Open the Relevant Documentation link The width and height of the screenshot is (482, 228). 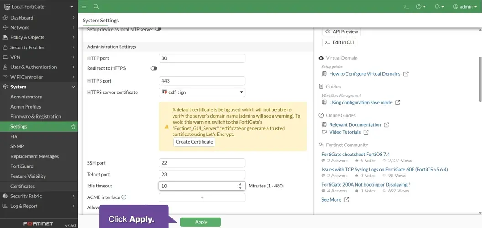[x=355, y=125]
